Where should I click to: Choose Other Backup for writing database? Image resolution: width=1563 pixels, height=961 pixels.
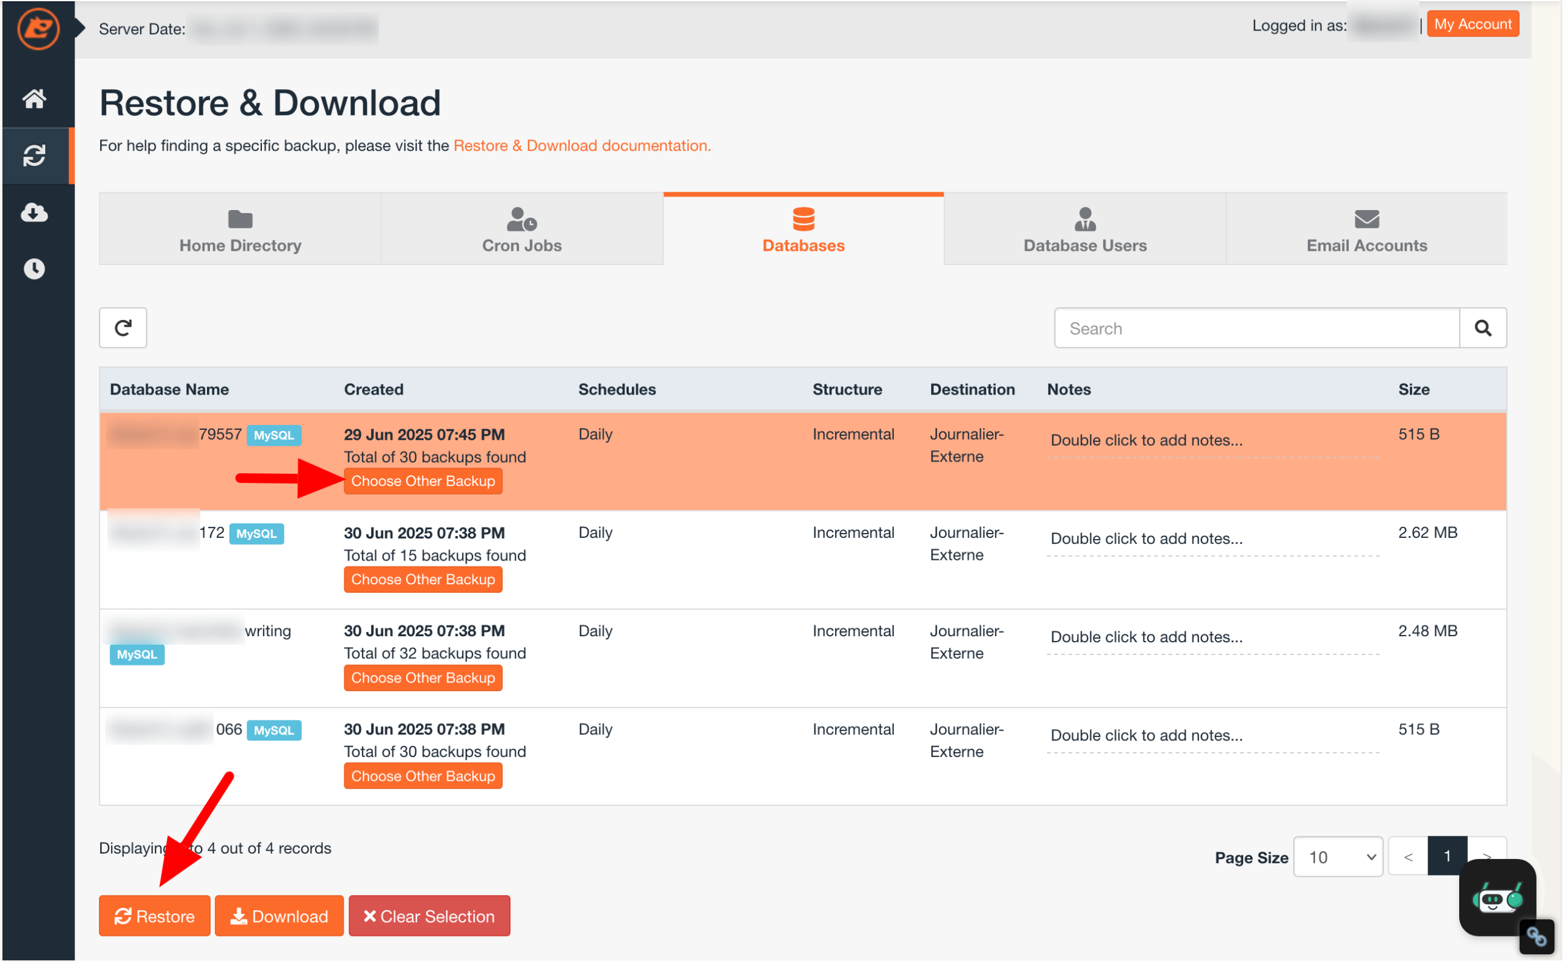[422, 678]
